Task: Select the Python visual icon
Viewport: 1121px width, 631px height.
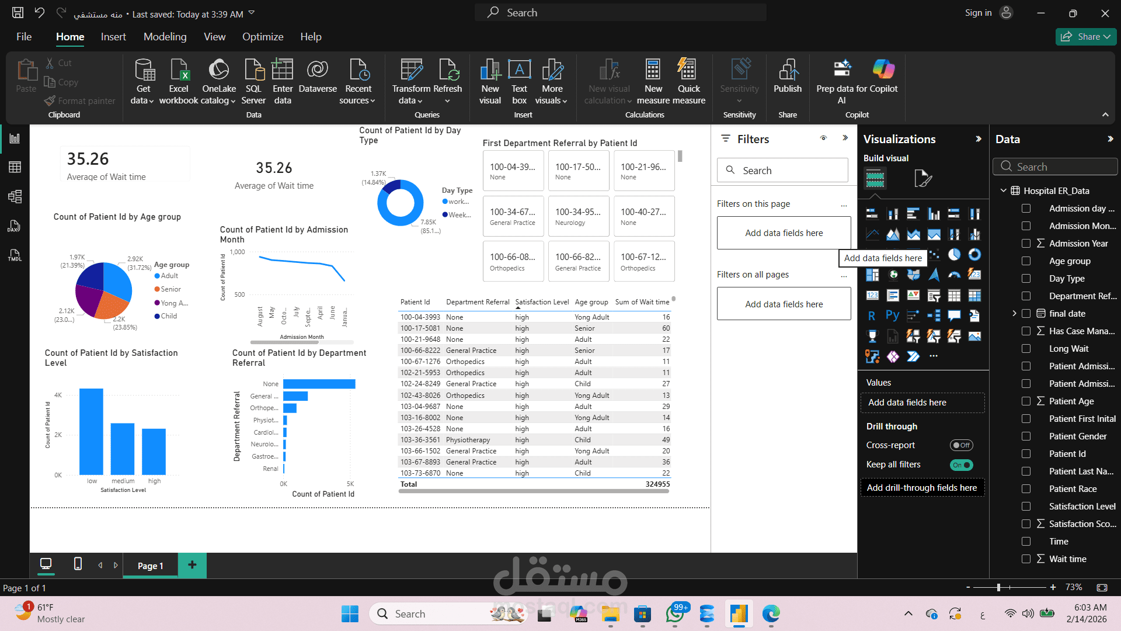Action: (x=892, y=315)
